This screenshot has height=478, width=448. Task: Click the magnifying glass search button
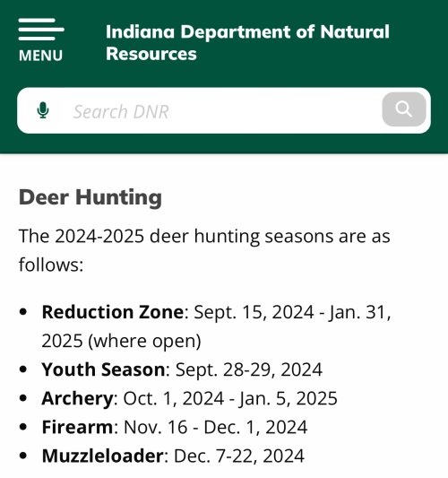pyautogui.click(x=404, y=109)
